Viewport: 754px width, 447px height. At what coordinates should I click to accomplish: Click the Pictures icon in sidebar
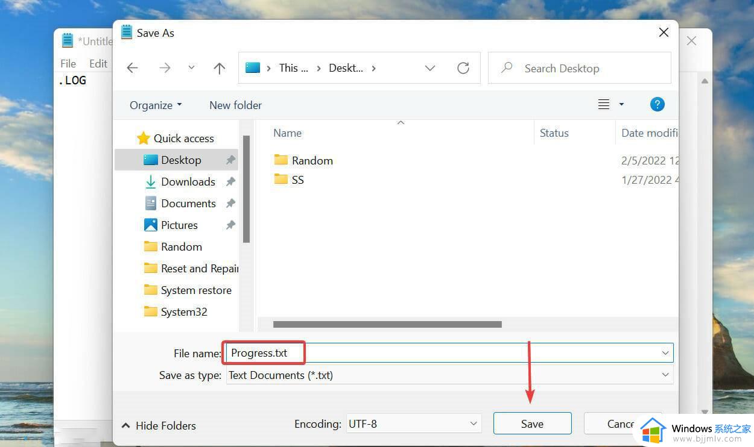pos(151,225)
